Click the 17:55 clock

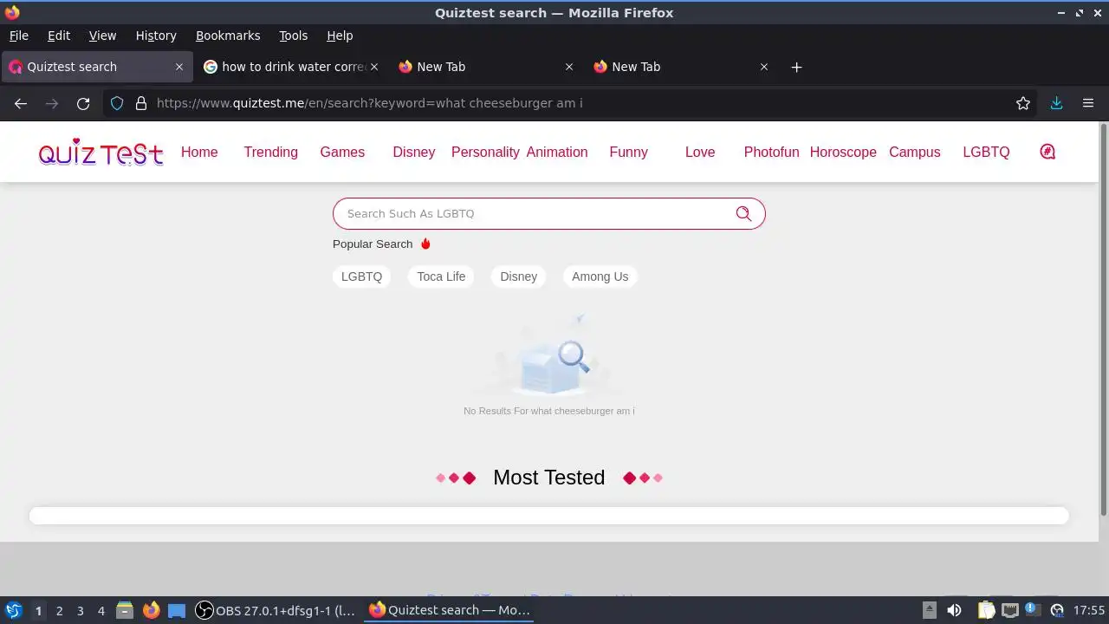pyautogui.click(x=1089, y=610)
